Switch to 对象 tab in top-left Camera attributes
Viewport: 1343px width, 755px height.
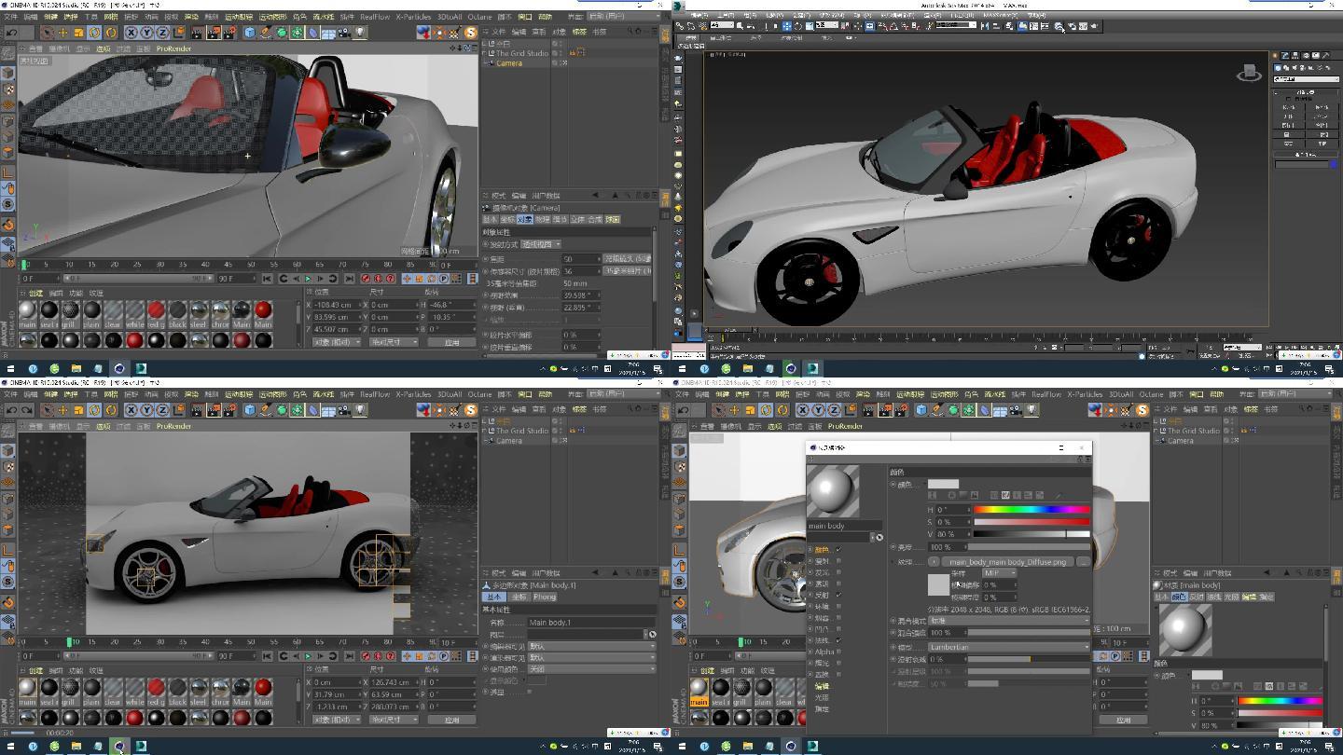(524, 219)
